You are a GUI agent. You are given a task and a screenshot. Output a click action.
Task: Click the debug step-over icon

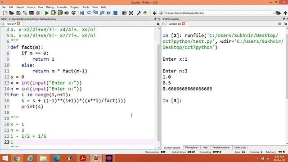tap(89, 13)
